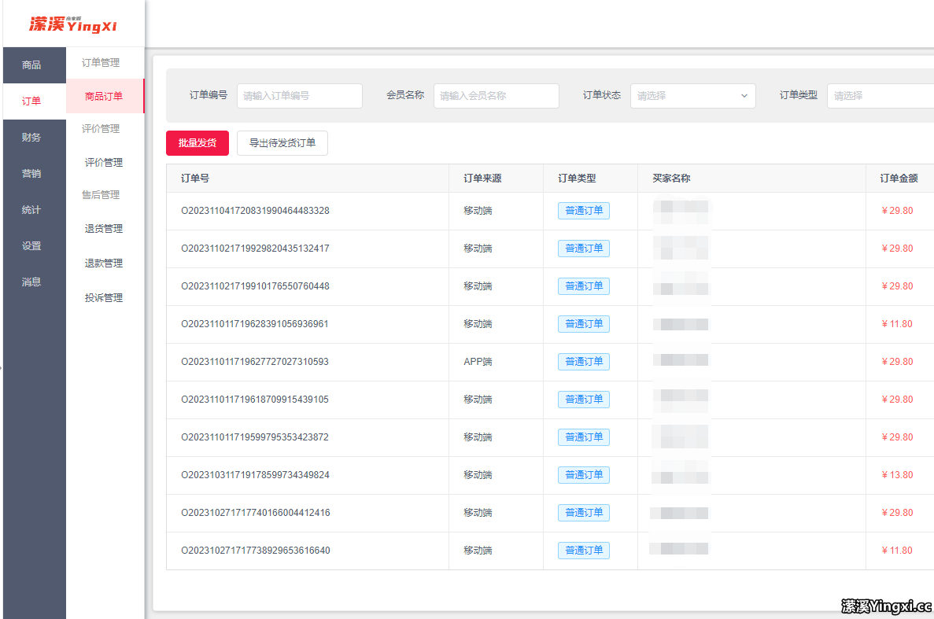Select 订单管理 in the submenu
Image resolution: width=934 pixels, height=619 pixels.
(104, 61)
